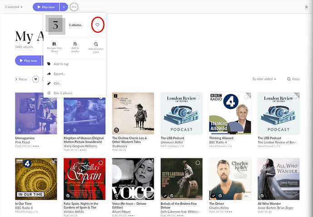Click BBC Radio 4 under Thinking Allowed
The height and width of the screenshot is (217, 313).
(218, 142)
